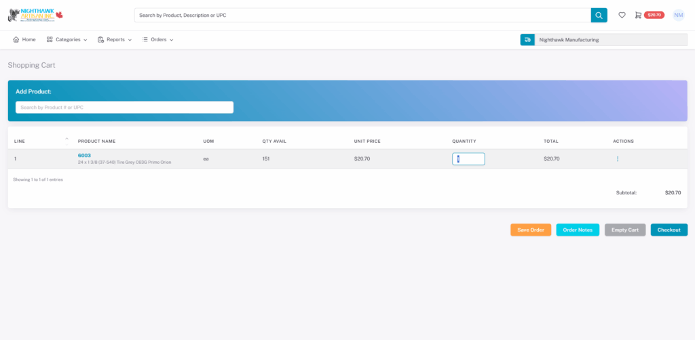
Task: Click the red $20.70 cart badge
Action: point(654,15)
